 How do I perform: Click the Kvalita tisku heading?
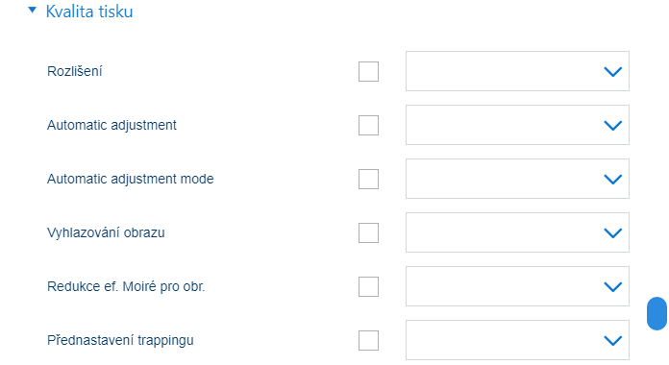(89, 12)
